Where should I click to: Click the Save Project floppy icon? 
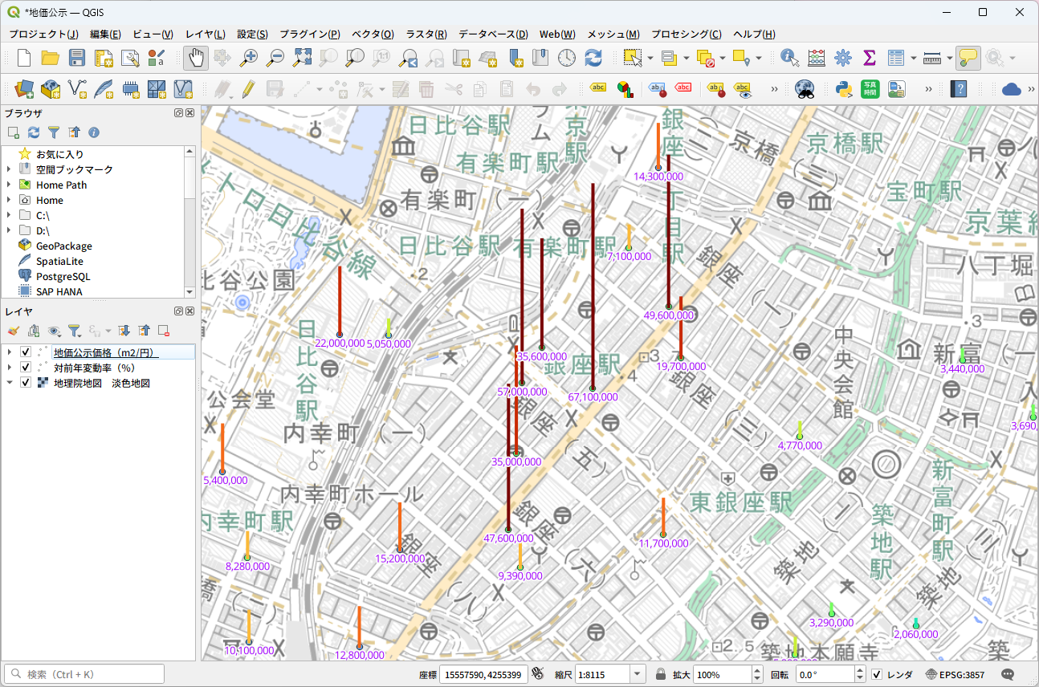[x=77, y=58]
